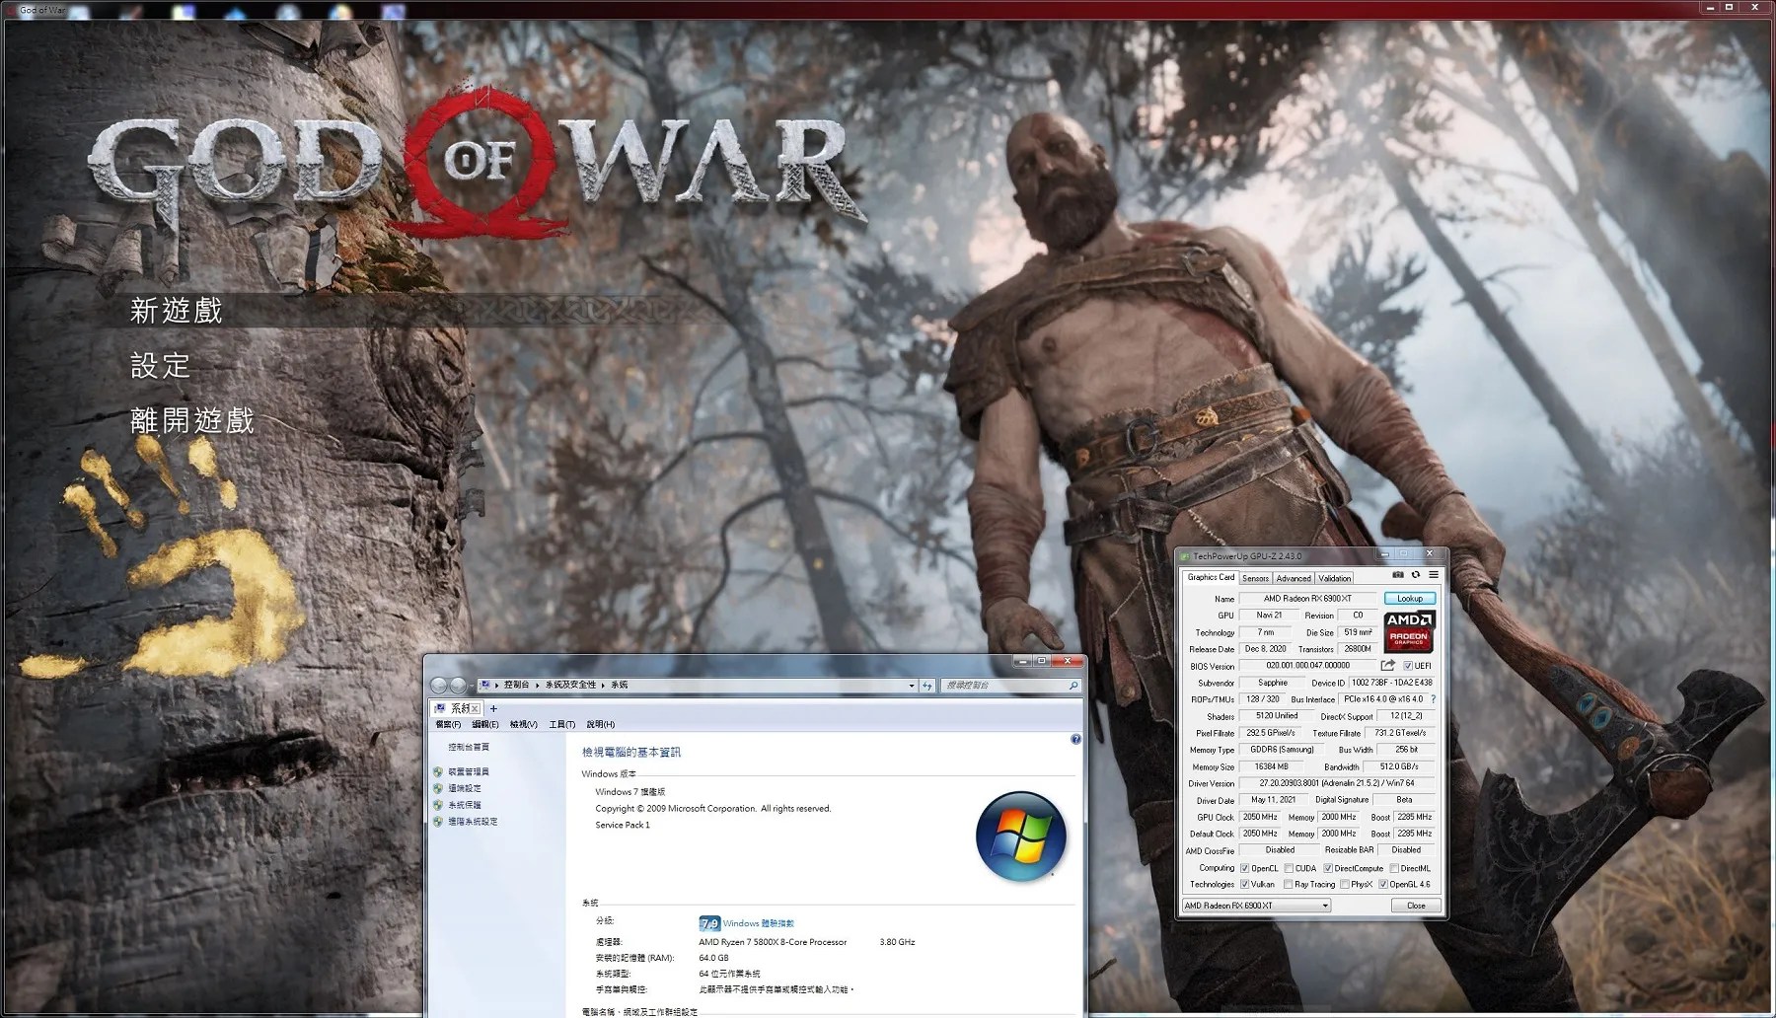Open the 說明(H) menu in Explorer
This screenshot has height=1018, width=1776.
point(599,724)
